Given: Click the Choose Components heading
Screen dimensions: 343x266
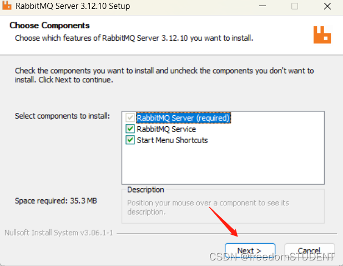Looking at the screenshot, I should pos(49,26).
